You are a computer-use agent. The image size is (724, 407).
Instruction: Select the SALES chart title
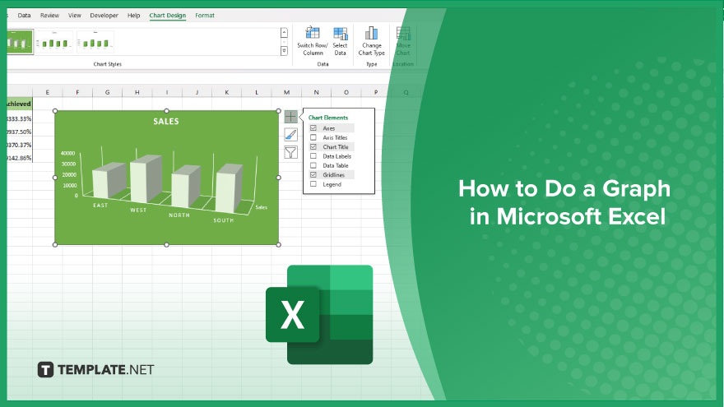(x=166, y=122)
